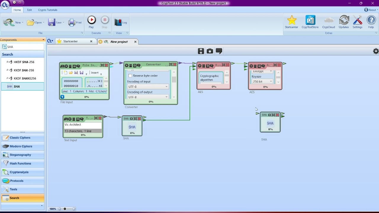Click the component search field containing SHA
The height and width of the screenshot is (213, 379).
(23, 47)
